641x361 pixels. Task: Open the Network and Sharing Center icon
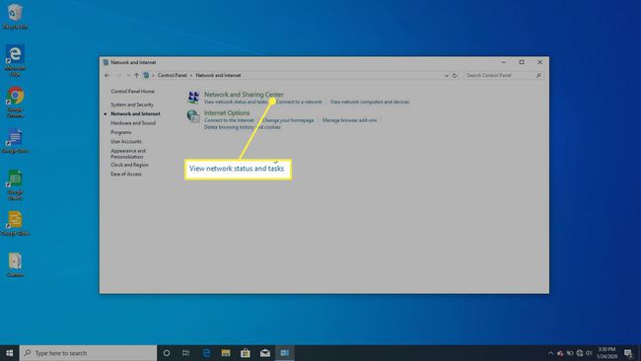[x=193, y=98]
